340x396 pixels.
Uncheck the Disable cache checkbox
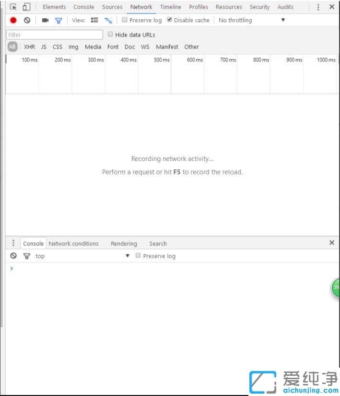[x=170, y=20]
